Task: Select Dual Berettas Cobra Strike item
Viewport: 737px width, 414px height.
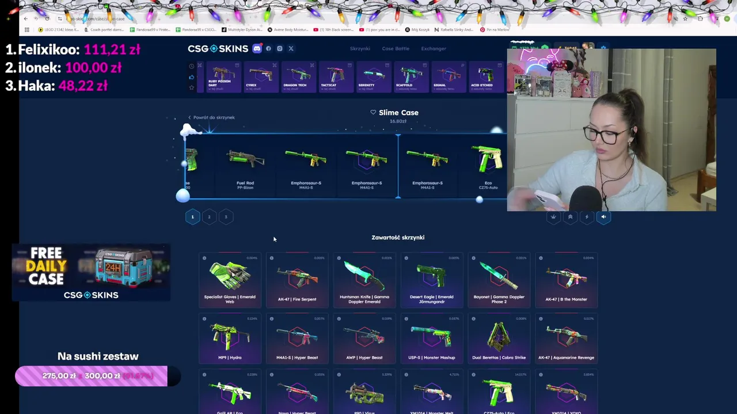Action: click(x=499, y=339)
